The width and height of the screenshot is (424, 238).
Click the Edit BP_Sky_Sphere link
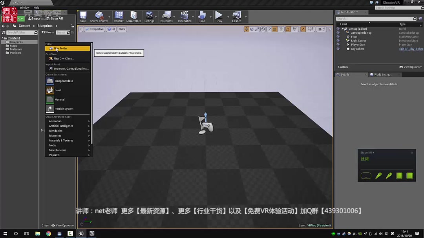pyautogui.click(x=410, y=49)
